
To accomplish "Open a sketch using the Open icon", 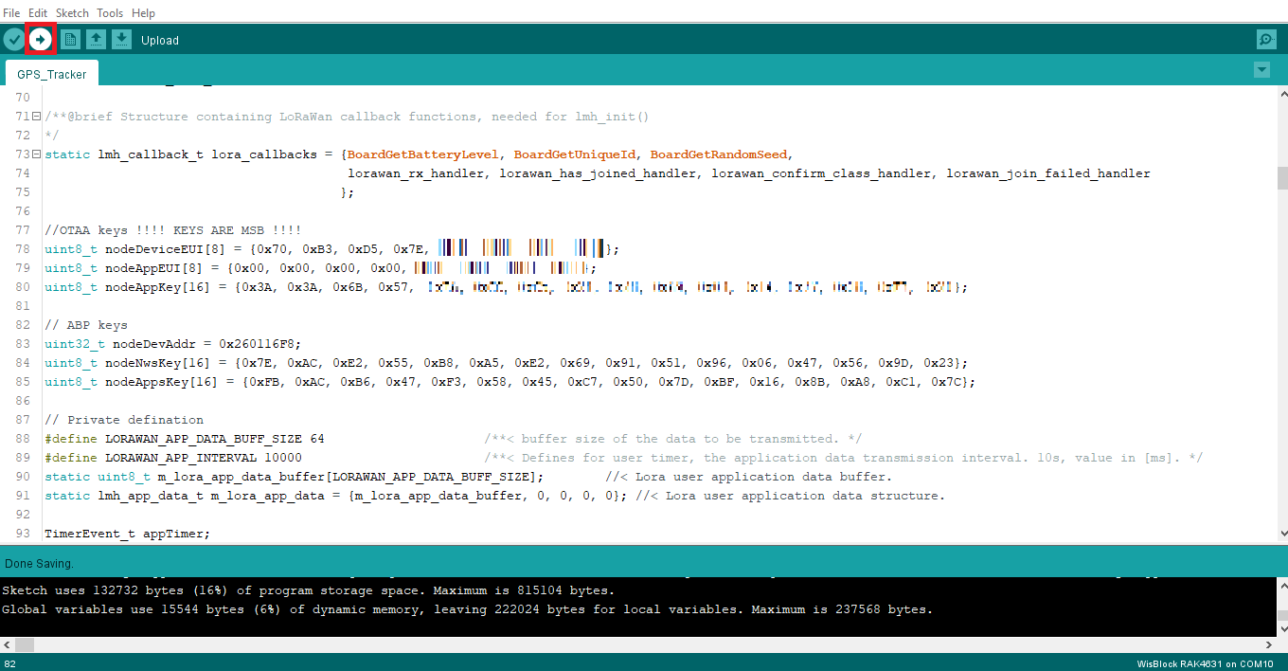I will click(96, 39).
